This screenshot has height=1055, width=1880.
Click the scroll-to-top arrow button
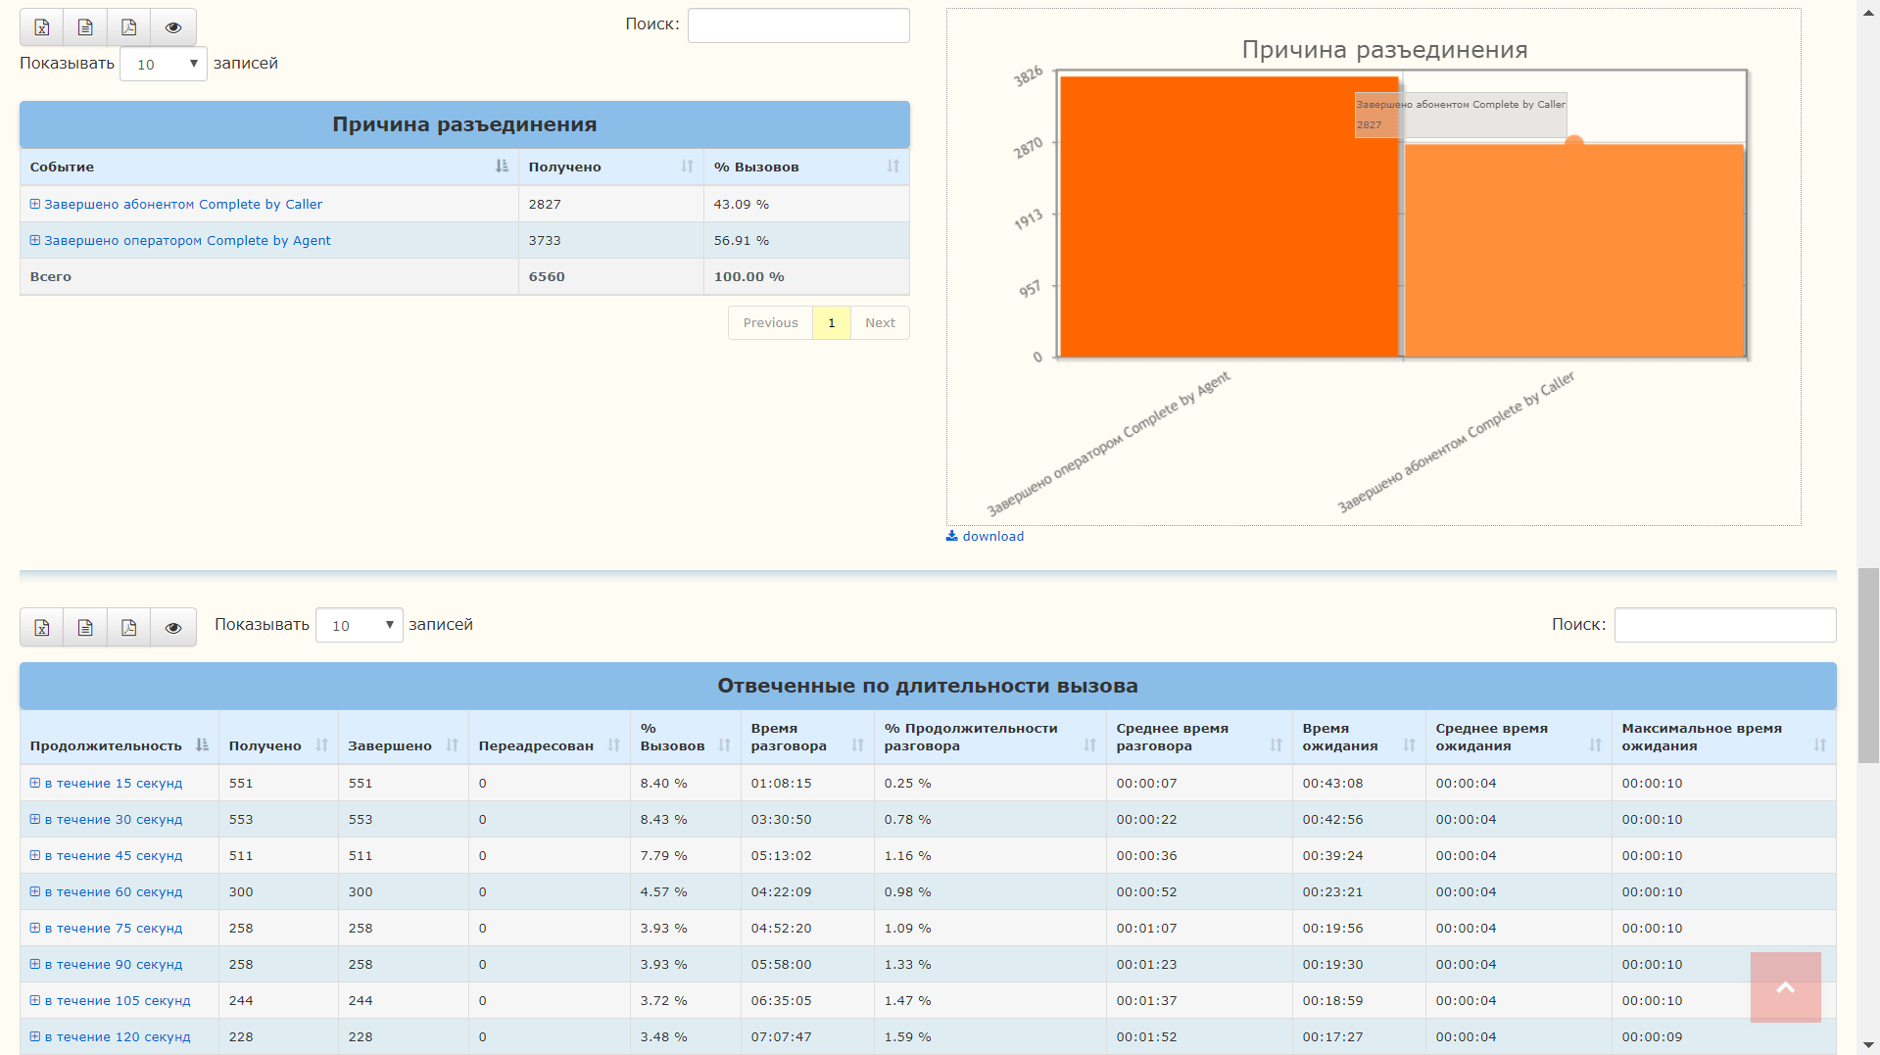coord(1785,987)
